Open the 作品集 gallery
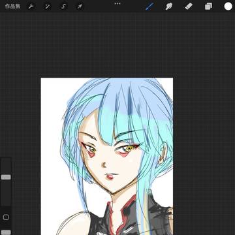Viewport: 235px width, 235px height. [12, 7]
